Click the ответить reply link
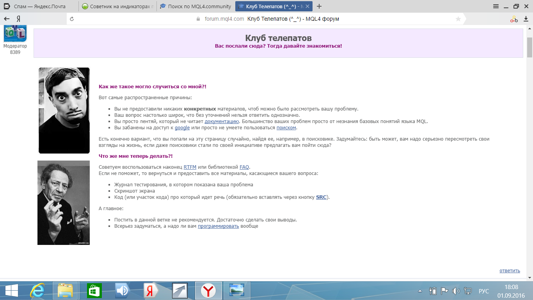The width and height of the screenshot is (533, 300). coord(510,271)
